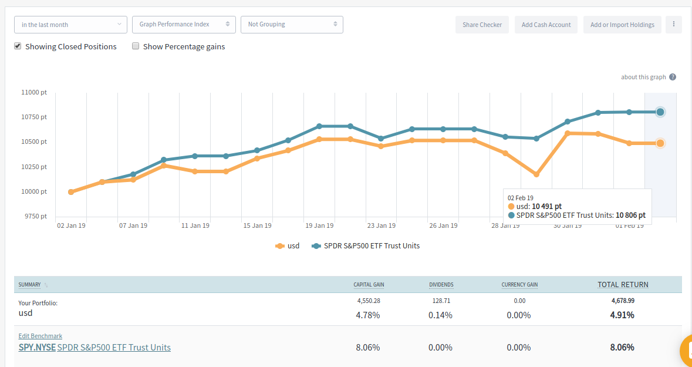This screenshot has width=692, height=367.
Task: Open the three-dot more options menu
Action: click(x=673, y=25)
